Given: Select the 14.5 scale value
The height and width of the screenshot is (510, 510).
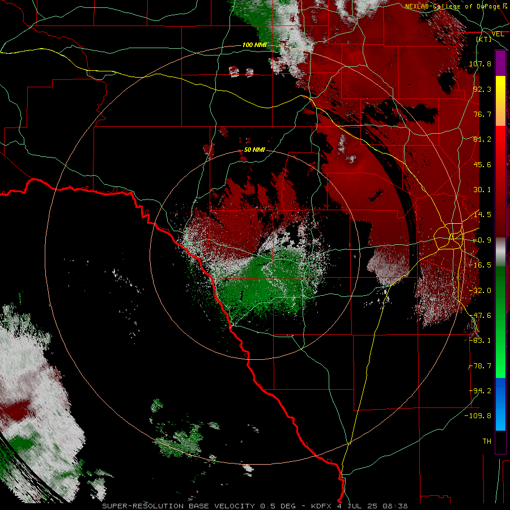Looking at the screenshot, I should click(x=482, y=215).
